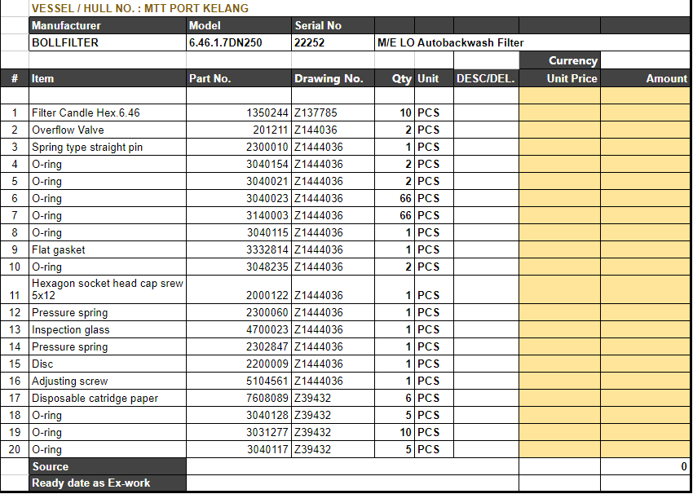Click the Amount cell for Overflow Valve row

(646, 130)
